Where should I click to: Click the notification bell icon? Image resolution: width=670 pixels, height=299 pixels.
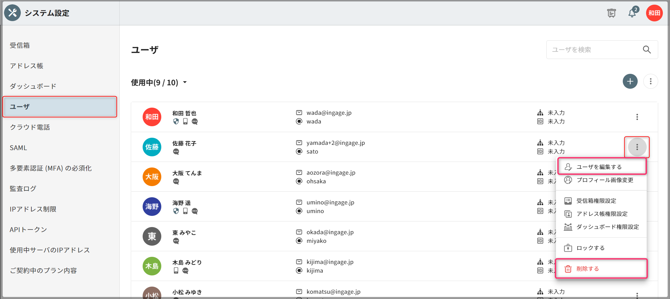pyautogui.click(x=632, y=13)
